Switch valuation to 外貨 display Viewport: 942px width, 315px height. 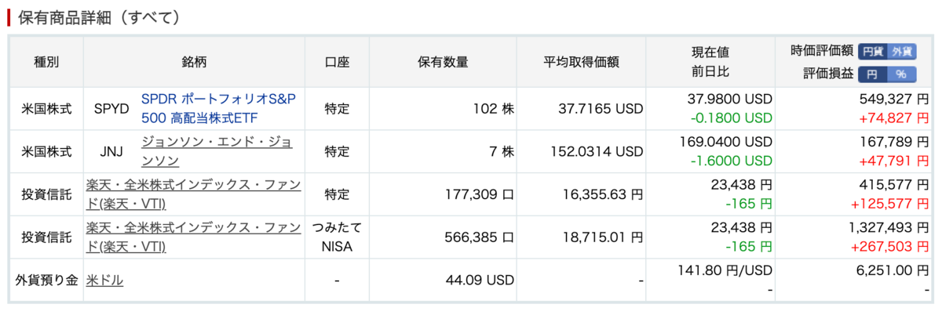tap(902, 52)
